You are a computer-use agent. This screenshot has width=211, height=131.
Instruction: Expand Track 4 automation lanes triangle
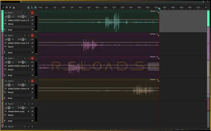coord(5,98)
